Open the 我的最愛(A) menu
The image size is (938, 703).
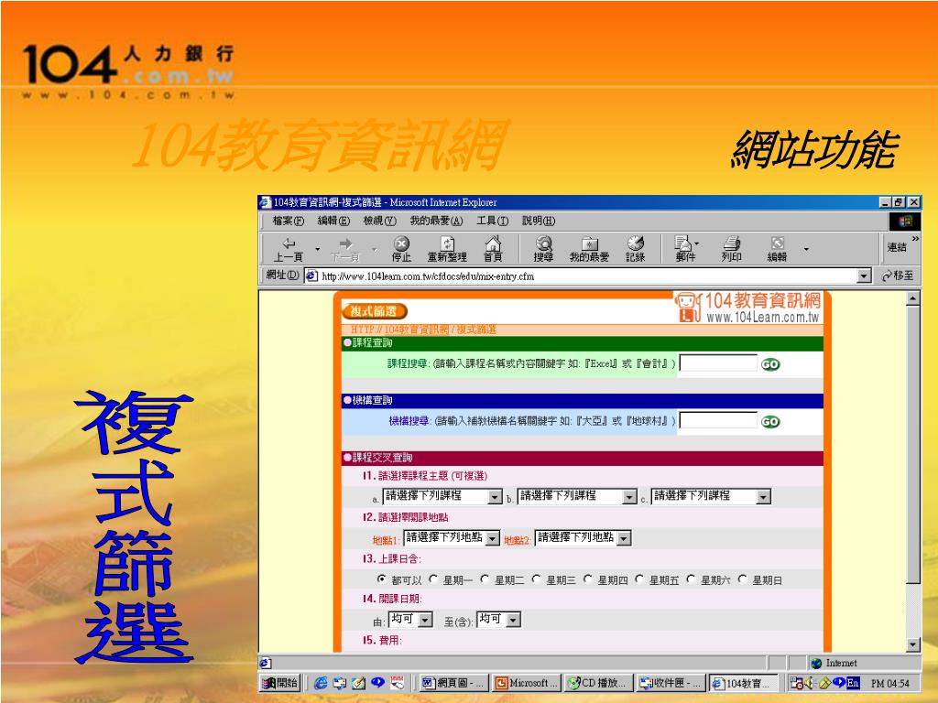[436, 221]
